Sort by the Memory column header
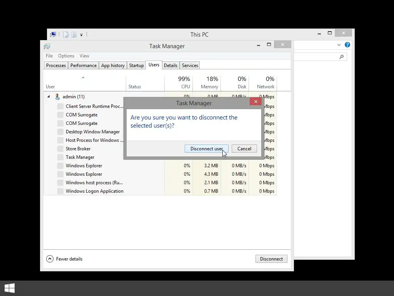The height and width of the screenshot is (296, 394). [207, 83]
